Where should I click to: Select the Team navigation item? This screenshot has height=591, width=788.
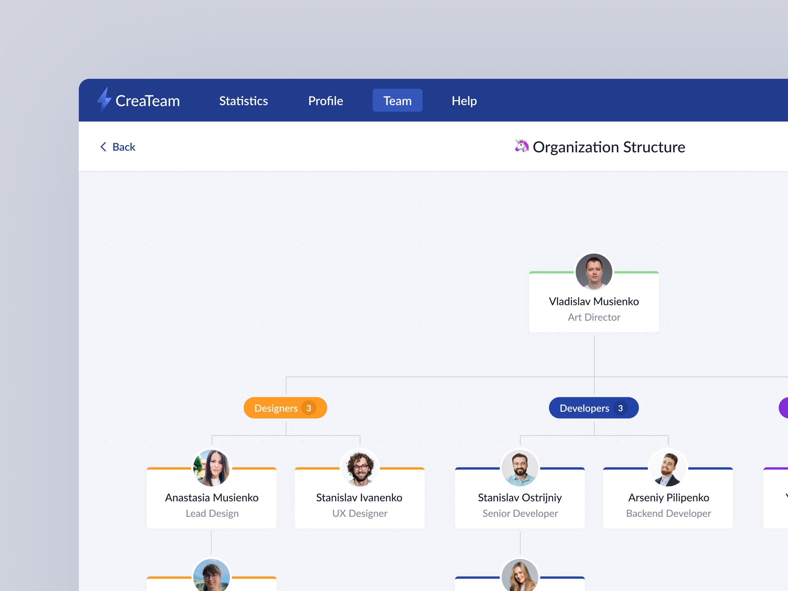tap(397, 100)
